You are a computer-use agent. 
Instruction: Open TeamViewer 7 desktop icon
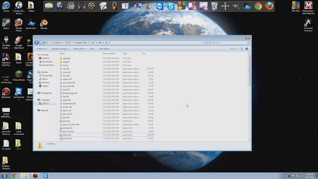19,94
